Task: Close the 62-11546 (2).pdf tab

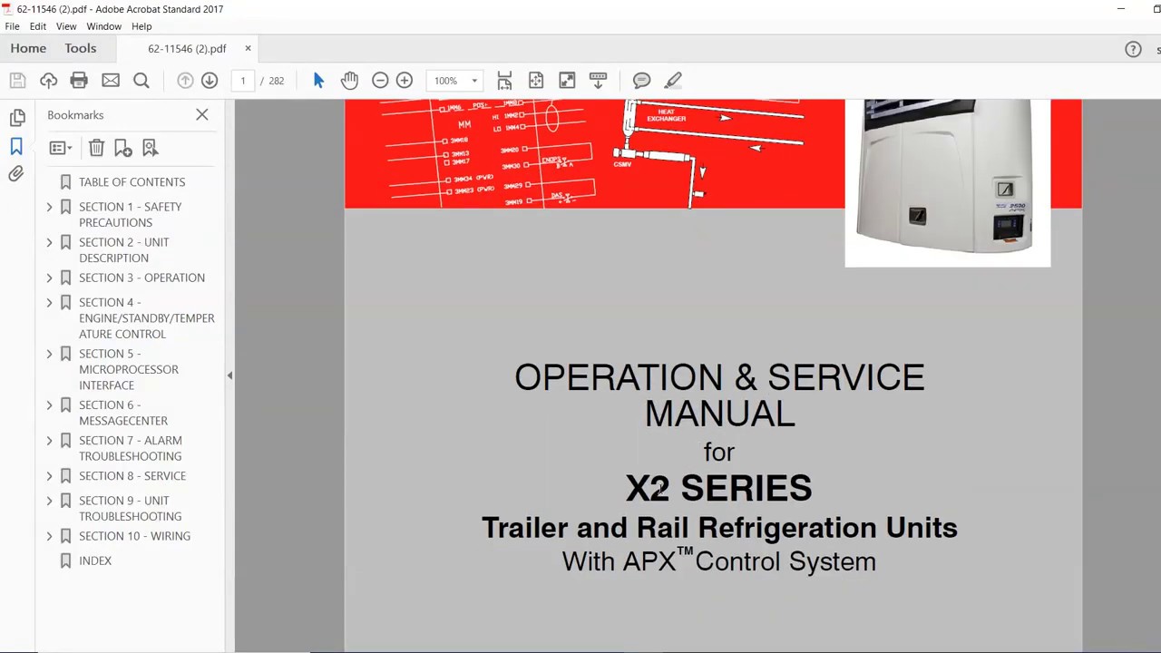Action: tap(248, 49)
